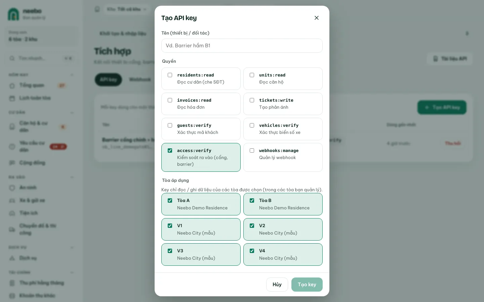Click the Thu hồi link in key row

pos(453,143)
